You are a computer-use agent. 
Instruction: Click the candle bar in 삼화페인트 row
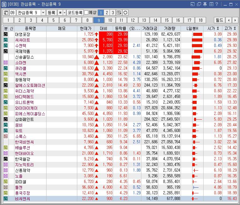coord(198,119)
